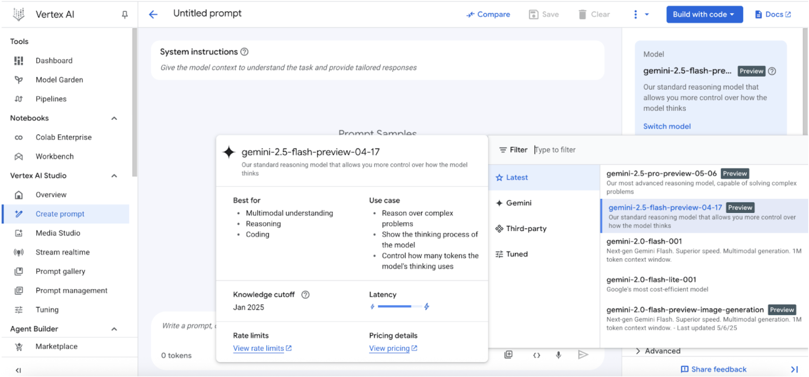Screen dimensions: 809x377
Task: Click the Save button
Action: tap(544, 14)
